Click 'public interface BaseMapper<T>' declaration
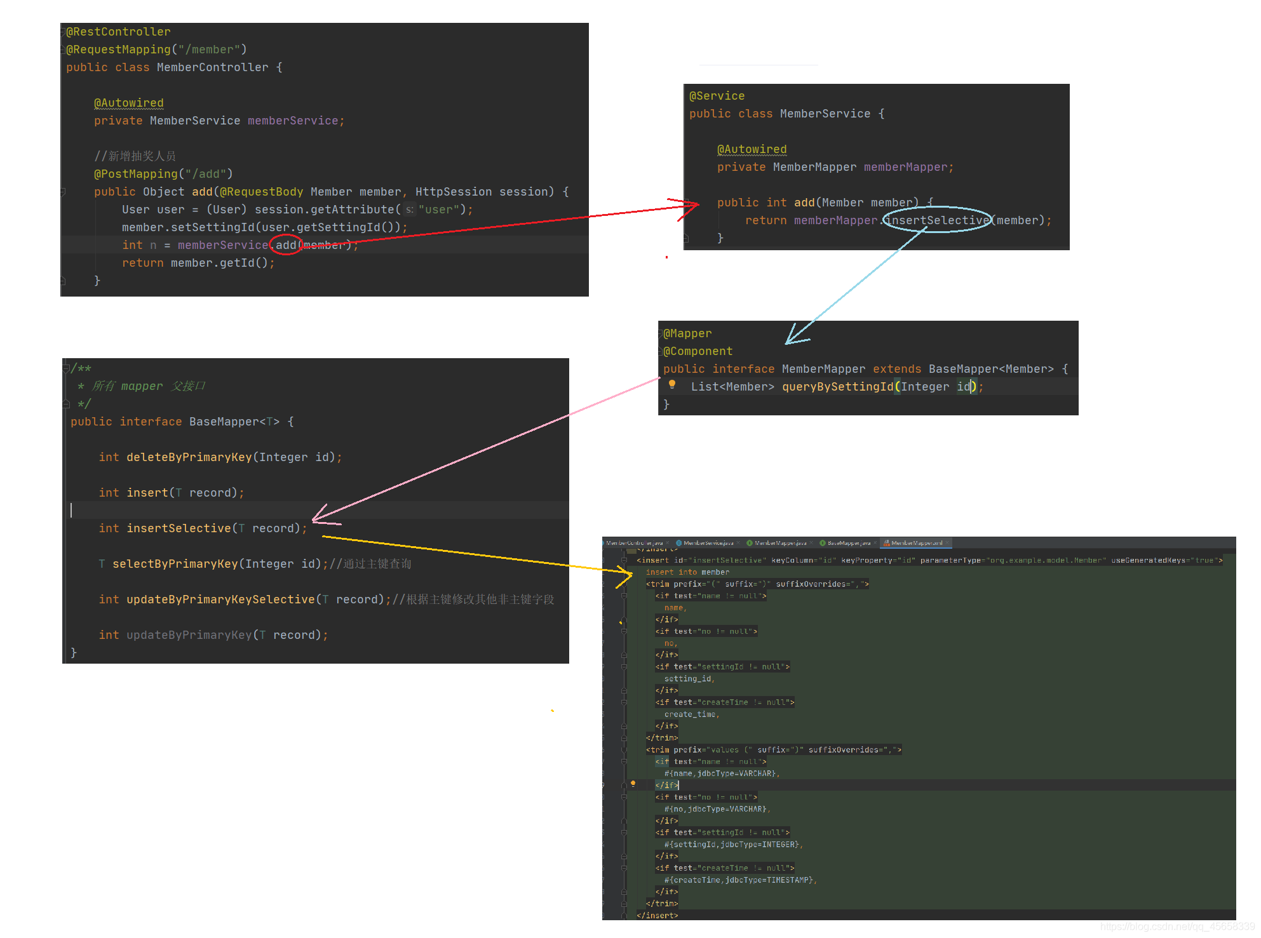The height and width of the screenshot is (938, 1261). pos(175,422)
